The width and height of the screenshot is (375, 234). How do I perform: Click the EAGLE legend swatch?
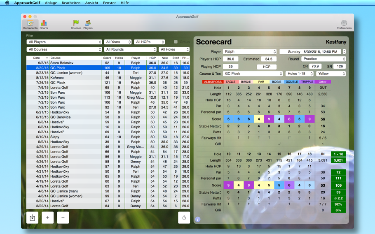coord(230,82)
